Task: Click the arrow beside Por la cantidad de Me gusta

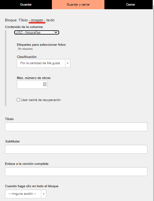Action: (x=68, y=63)
